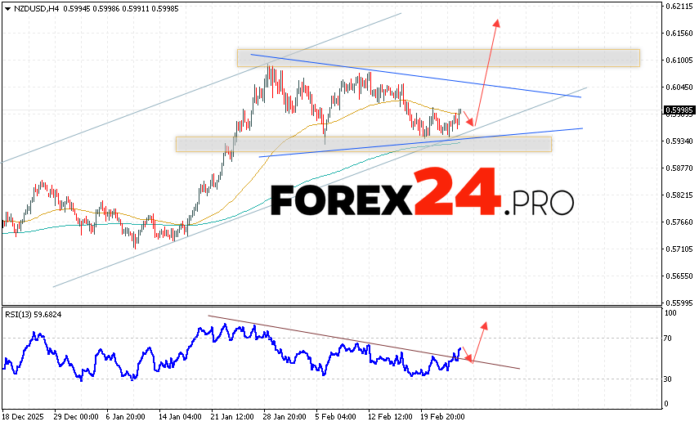Image resolution: width=699 pixels, height=426 pixels.
Task: Select the 18 Dec 2025 date label
Action: (23, 417)
